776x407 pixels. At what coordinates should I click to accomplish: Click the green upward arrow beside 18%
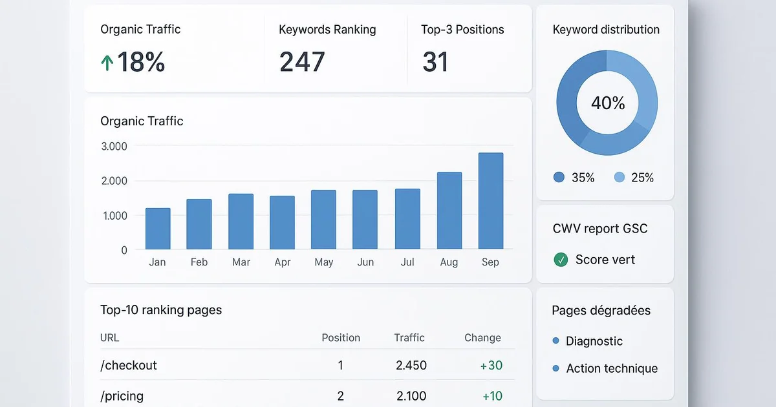107,63
